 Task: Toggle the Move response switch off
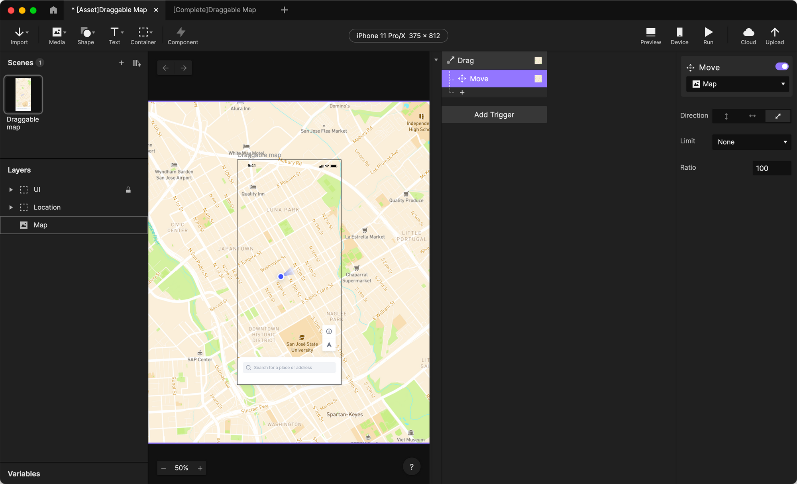pos(781,67)
